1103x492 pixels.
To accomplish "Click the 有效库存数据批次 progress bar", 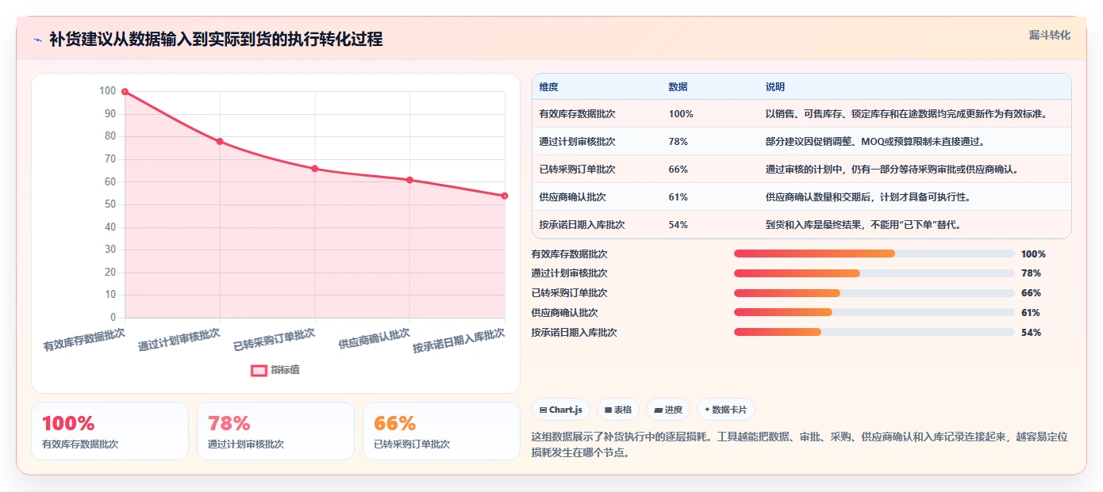I will point(874,254).
